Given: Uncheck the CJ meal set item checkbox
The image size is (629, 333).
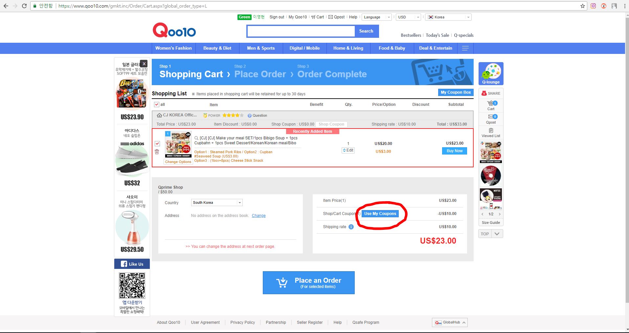Looking at the screenshot, I should [x=157, y=144].
